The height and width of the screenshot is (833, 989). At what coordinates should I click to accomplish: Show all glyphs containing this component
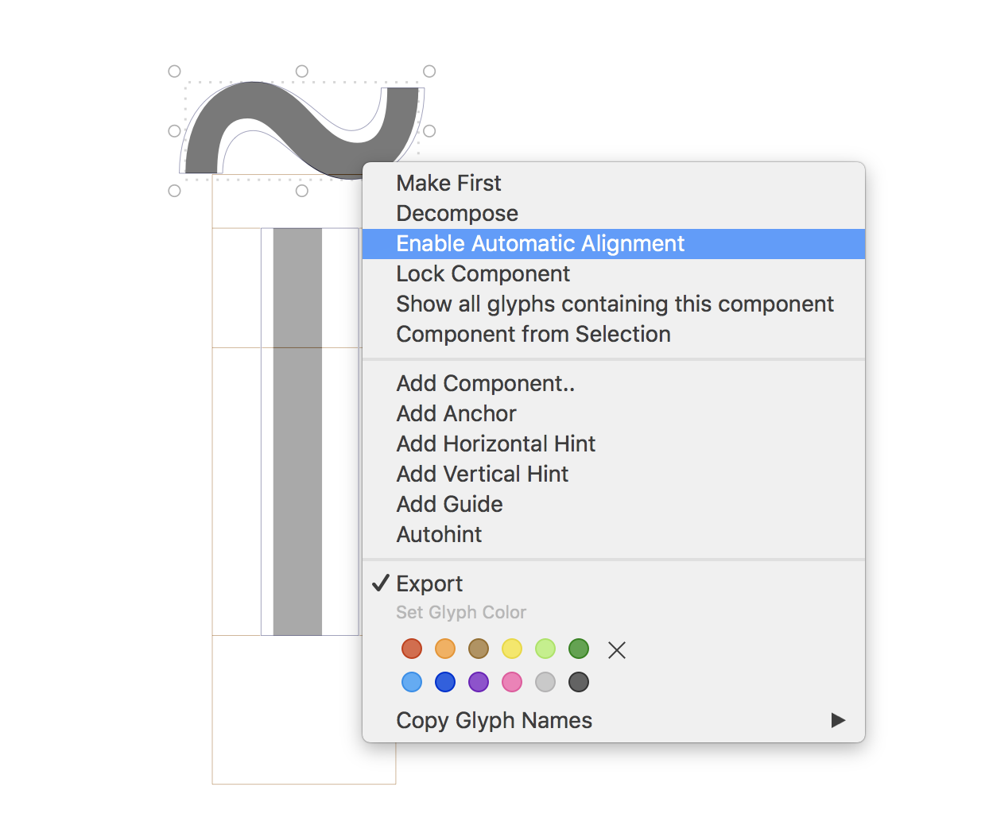click(615, 304)
